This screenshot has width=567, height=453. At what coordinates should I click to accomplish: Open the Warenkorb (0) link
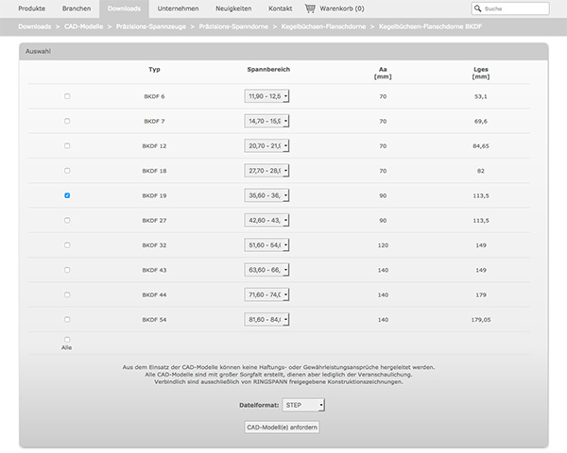click(342, 8)
